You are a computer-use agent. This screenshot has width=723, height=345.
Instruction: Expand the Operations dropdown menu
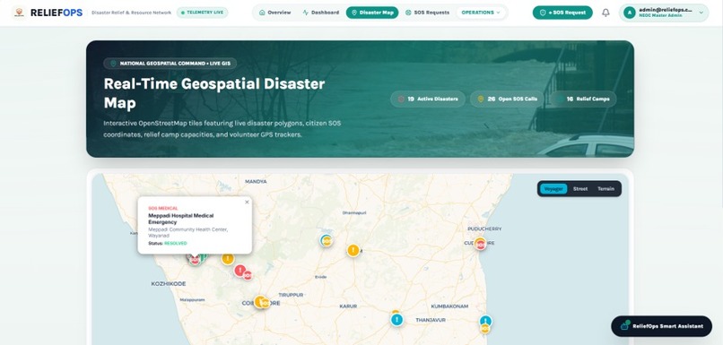(481, 13)
